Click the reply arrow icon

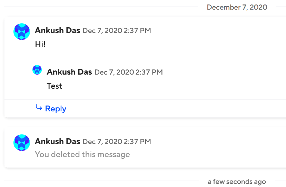click(x=39, y=108)
